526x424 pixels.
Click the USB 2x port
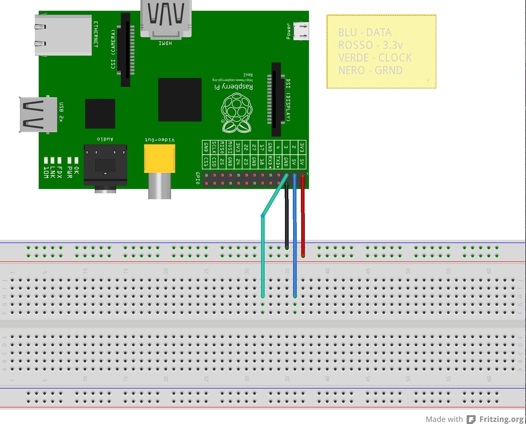point(38,115)
